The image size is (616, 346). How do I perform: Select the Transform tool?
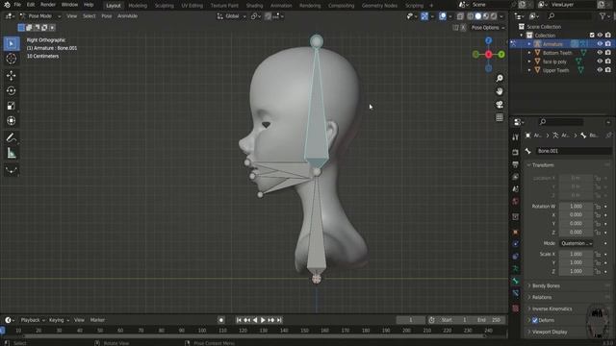[11, 121]
